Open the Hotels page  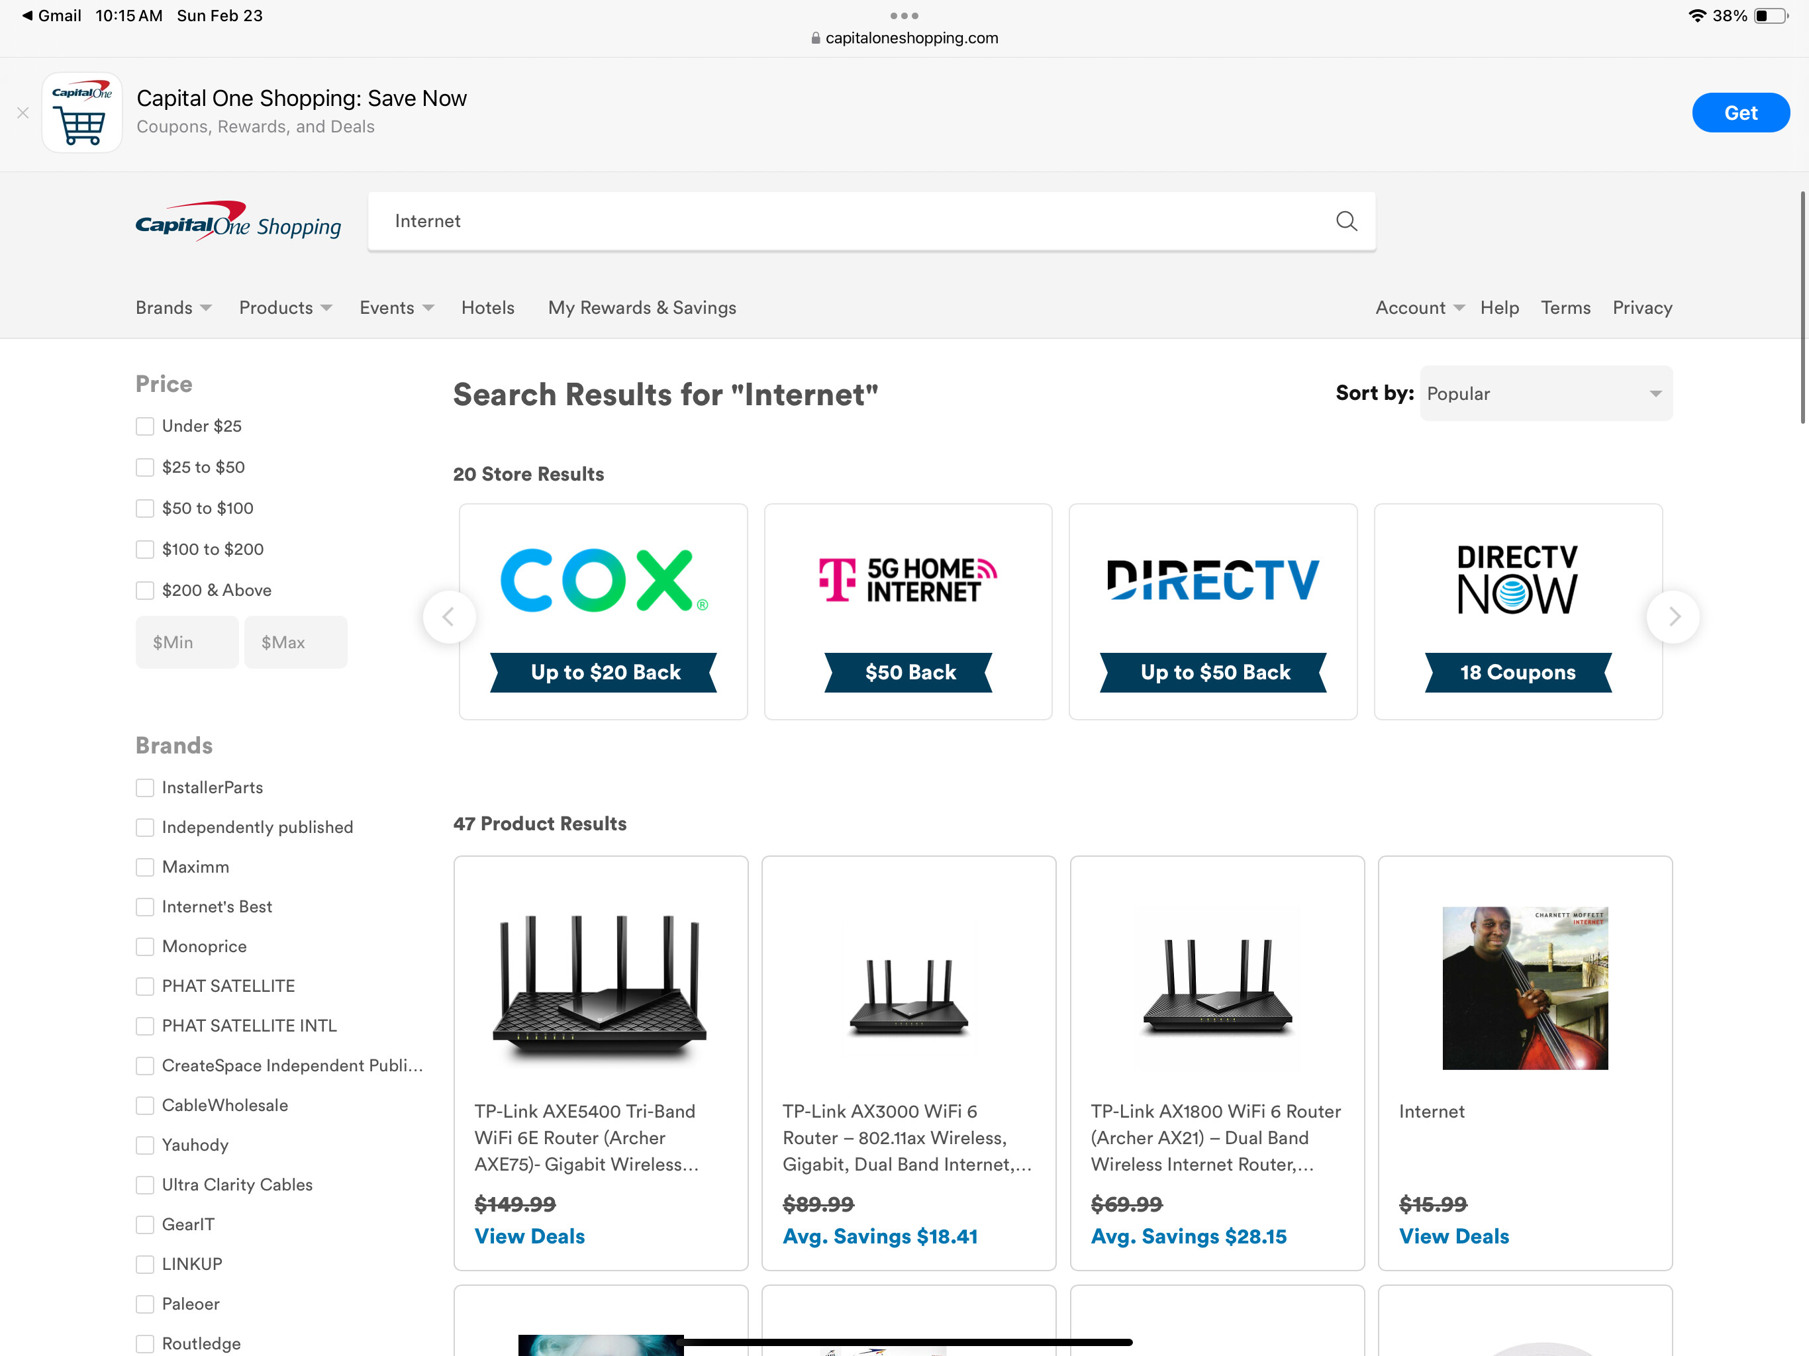[x=487, y=307]
